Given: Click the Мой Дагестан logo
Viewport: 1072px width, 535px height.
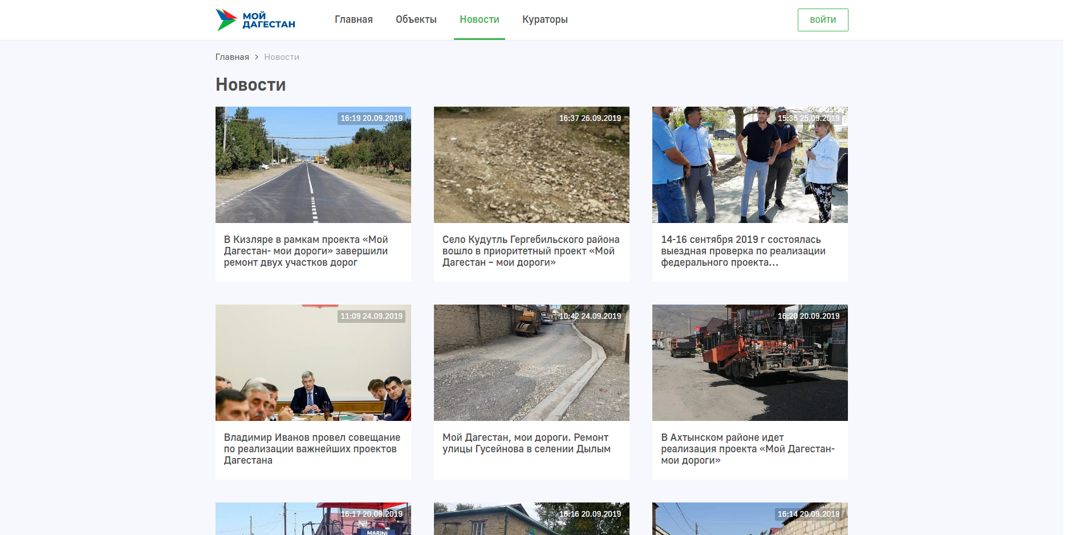Looking at the screenshot, I should tap(255, 20).
